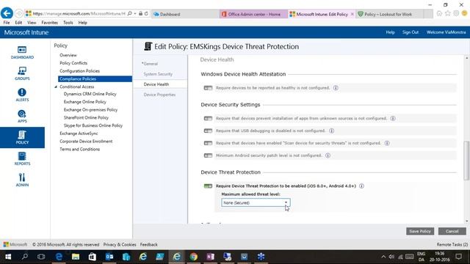Click the Favorites star icon
Screen dimensions: 470x264
click(x=448, y=13)
